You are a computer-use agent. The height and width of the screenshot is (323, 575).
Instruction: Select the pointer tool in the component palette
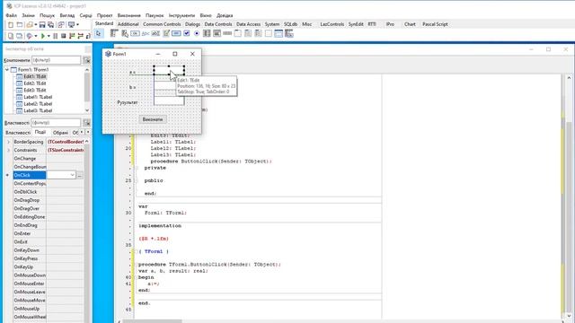click(x=98, y=33)
